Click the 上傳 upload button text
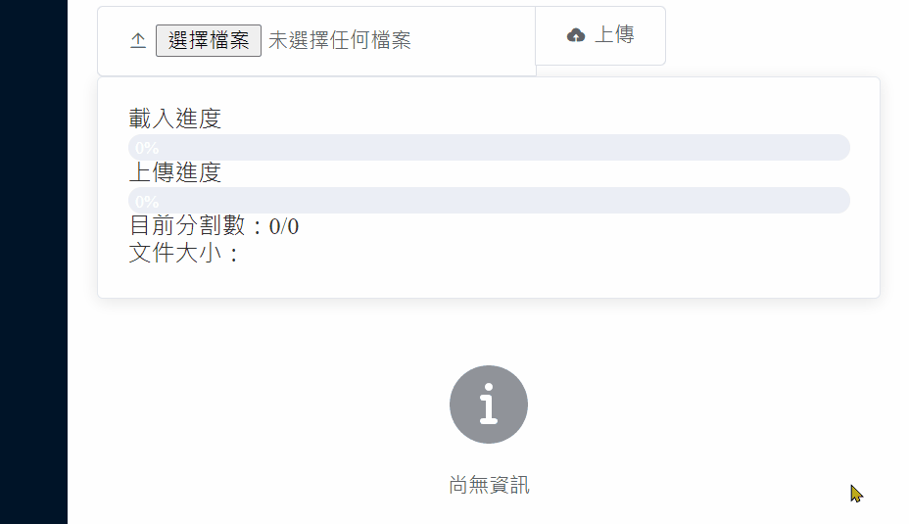 pos(614,35)
